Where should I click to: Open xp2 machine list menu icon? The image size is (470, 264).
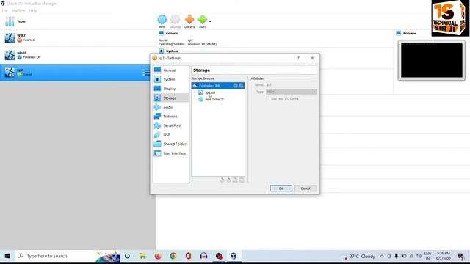pyautogui.click(x=146, y=73)
